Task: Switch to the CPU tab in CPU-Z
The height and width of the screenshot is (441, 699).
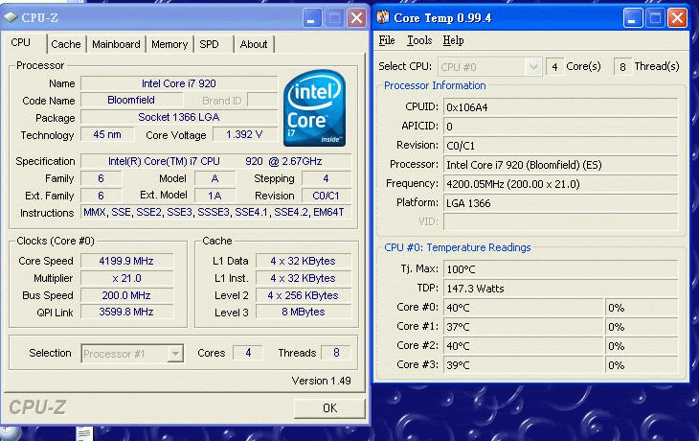Action: (21, 43)
